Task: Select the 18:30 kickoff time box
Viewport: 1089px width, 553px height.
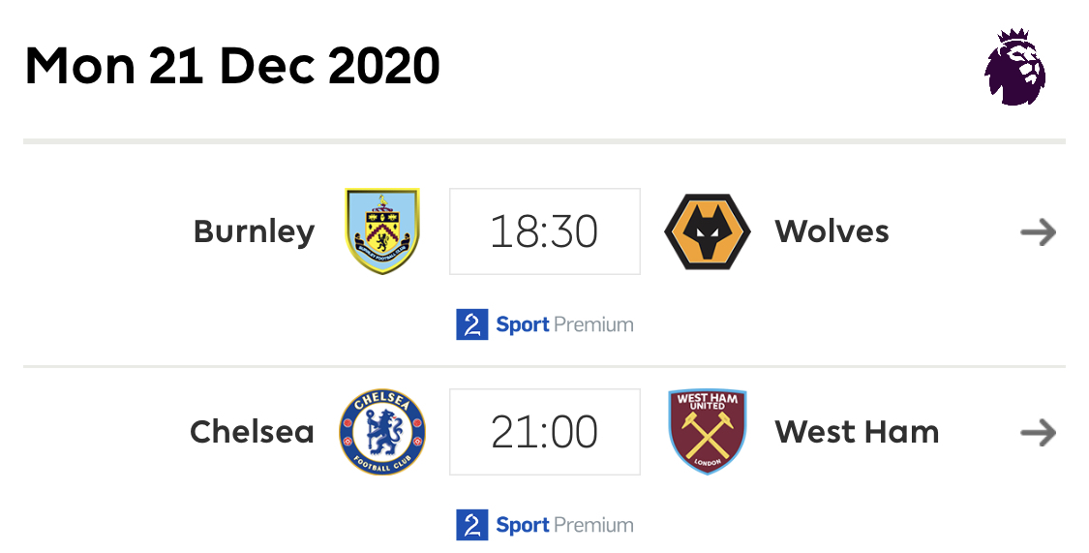Action: click(x=544, y=231)
